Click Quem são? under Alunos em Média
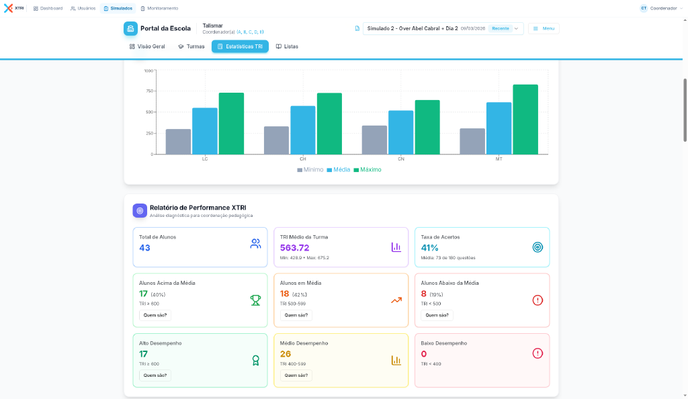This screenshot has height=399, width=688. point(296,315)
